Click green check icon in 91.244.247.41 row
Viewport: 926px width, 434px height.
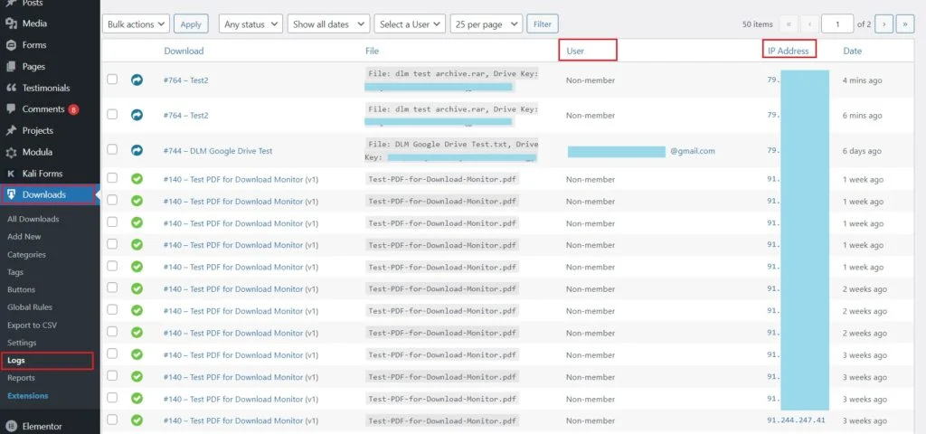coord(137,420)
